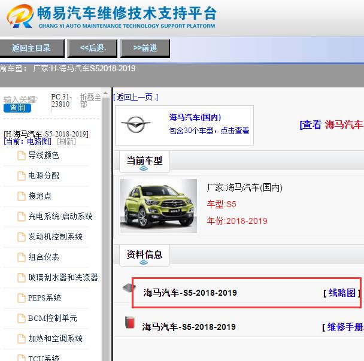The image size is (364, 361).
Task: Click the [H-海马汽车-S5-2018-2019] sidebar heading
Action: pyautogui.click(x=46, y=134)
